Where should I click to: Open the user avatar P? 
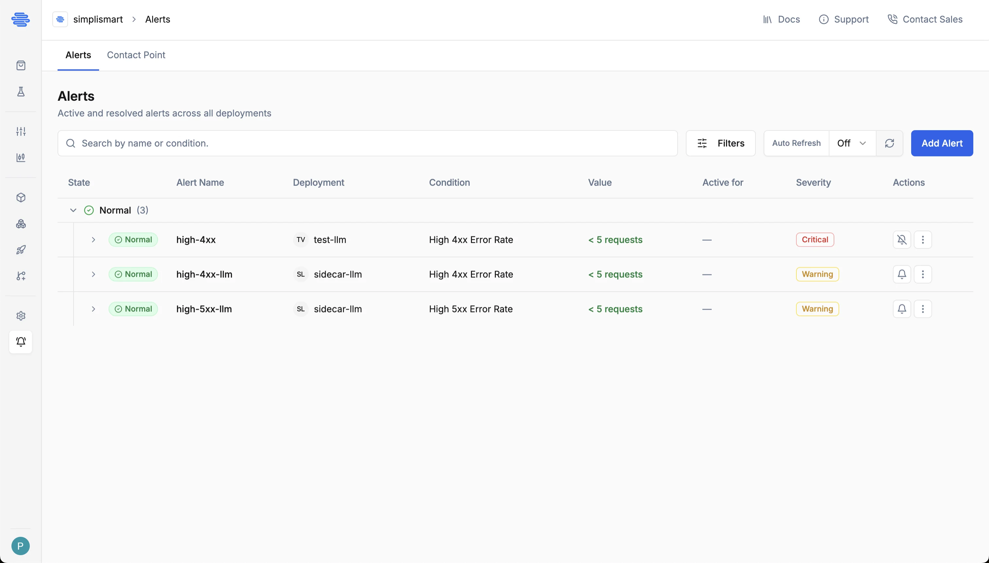tap(21, 546)
